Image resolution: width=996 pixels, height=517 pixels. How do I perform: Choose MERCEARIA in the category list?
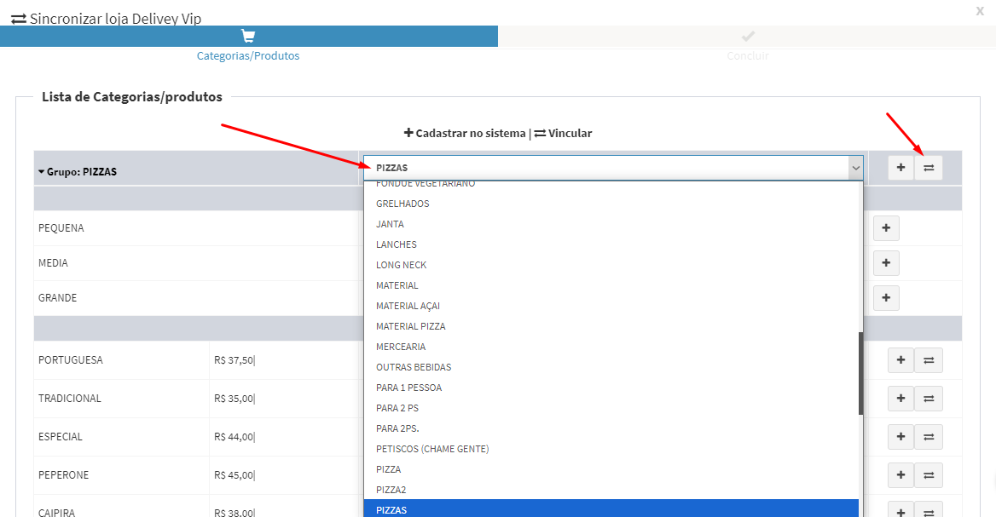[401, 347]
